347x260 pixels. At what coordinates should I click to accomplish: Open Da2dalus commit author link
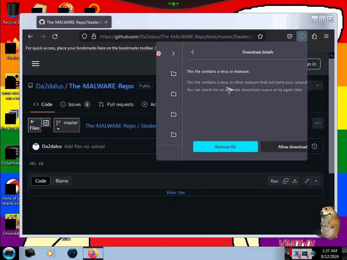(x=52, y=146)
